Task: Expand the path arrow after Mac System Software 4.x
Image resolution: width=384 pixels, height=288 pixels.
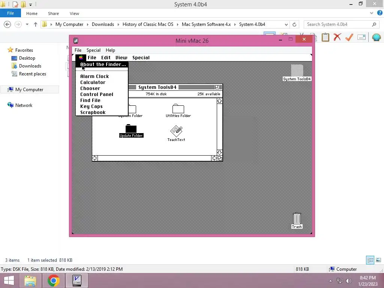Action: [x=235, y=24]
